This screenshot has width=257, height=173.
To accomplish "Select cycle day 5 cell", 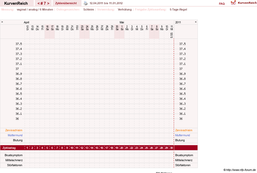I will 47,148.
